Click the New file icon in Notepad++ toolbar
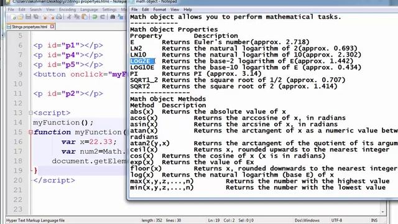398x224 pixels. 13,17
